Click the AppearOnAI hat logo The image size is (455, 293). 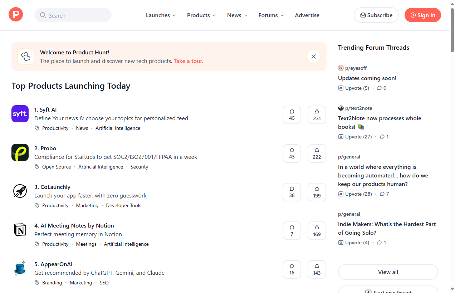(20, 268)
